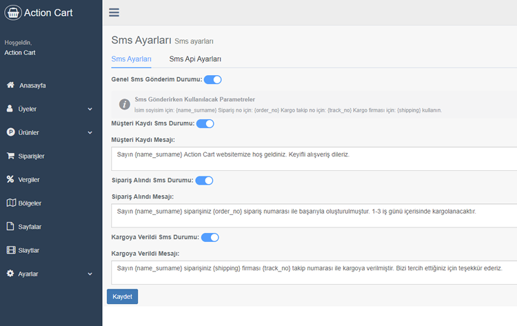
Task: Click the info icon beside parameter help
Action: tap(124, 104)
